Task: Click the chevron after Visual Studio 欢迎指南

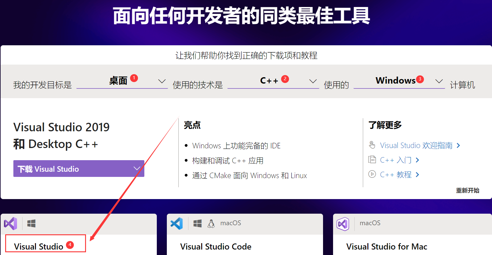Action: (458, 146)
